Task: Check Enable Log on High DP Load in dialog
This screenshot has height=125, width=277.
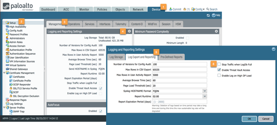Action: coord(219,75)
